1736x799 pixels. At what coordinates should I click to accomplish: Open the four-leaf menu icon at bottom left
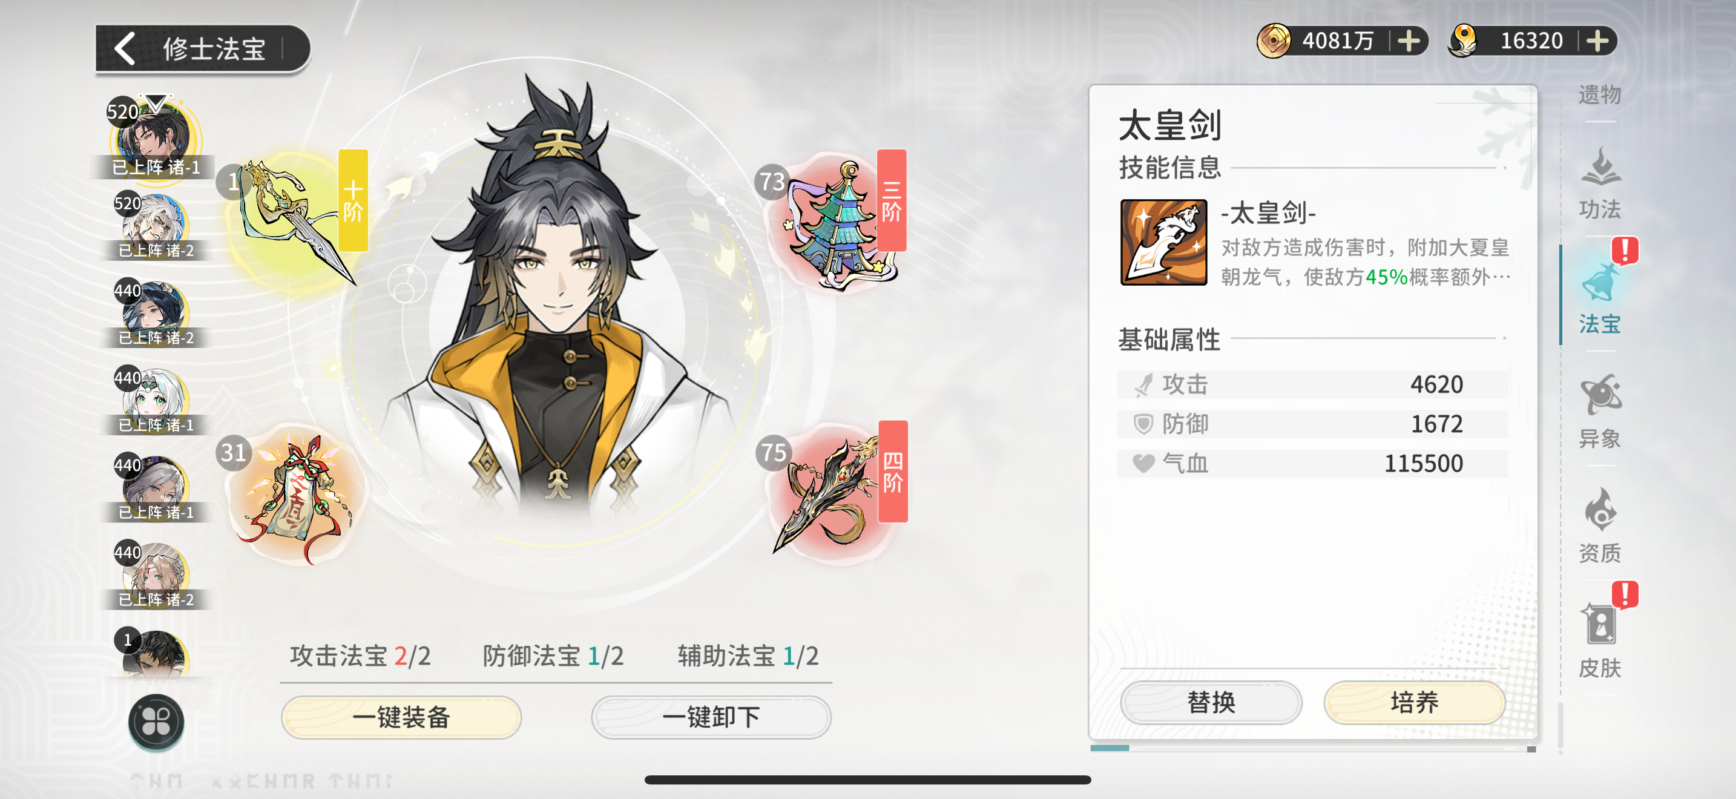(156, 722)
